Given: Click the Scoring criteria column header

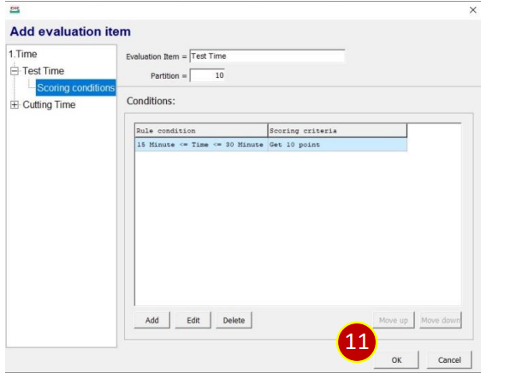Looking at the screenshot, I should point(337,130).
